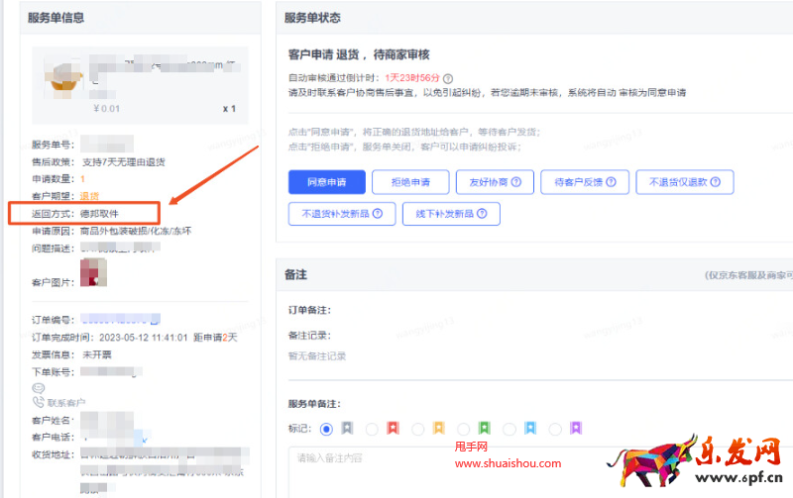This screenshot has height=498, width=793.
Task: Select 待客户反馈 button
Action: [x=585, y=182]
